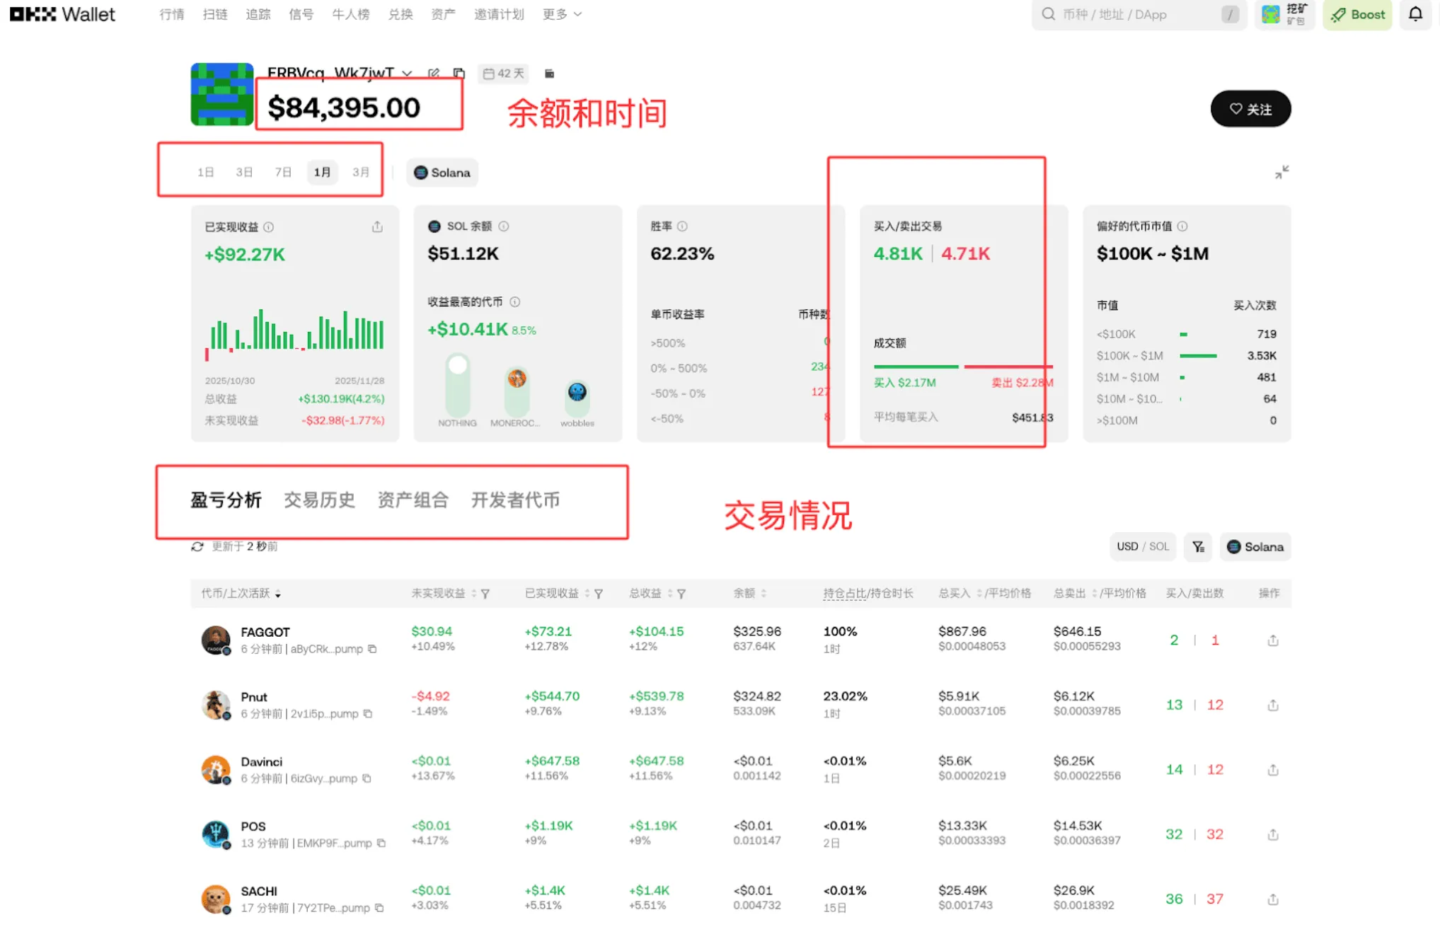
Task: Switch to the 交易历史 tab
Action: (319, 500)
